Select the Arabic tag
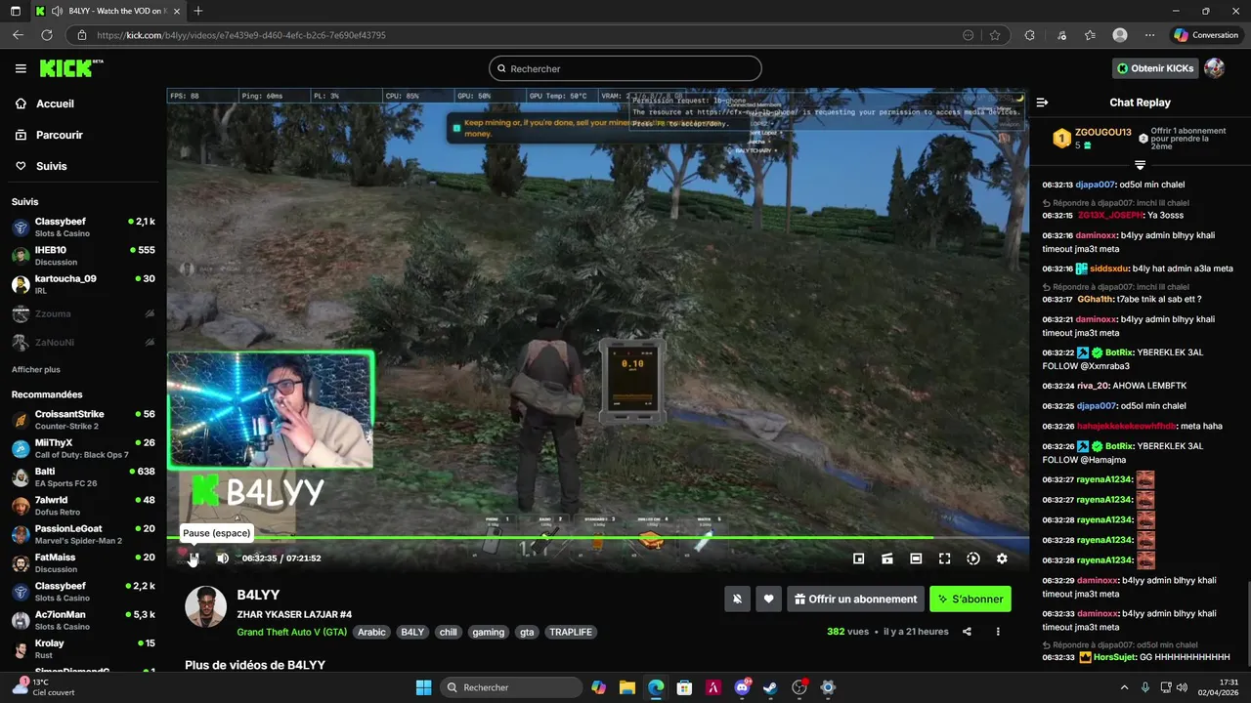Image resolution: width=1251 pixels, height=703 pixels. (x=371, y=632)
